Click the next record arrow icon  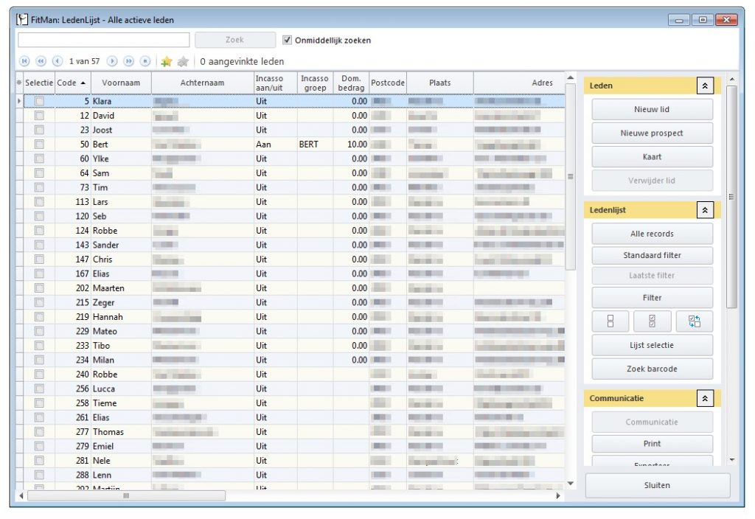(113, 61)
